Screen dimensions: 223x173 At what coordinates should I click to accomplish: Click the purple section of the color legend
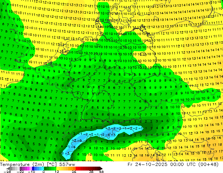(x=26, y=168)
